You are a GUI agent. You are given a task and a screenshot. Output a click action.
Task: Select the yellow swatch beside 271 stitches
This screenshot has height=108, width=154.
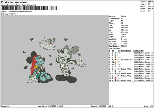pos(115,62)
